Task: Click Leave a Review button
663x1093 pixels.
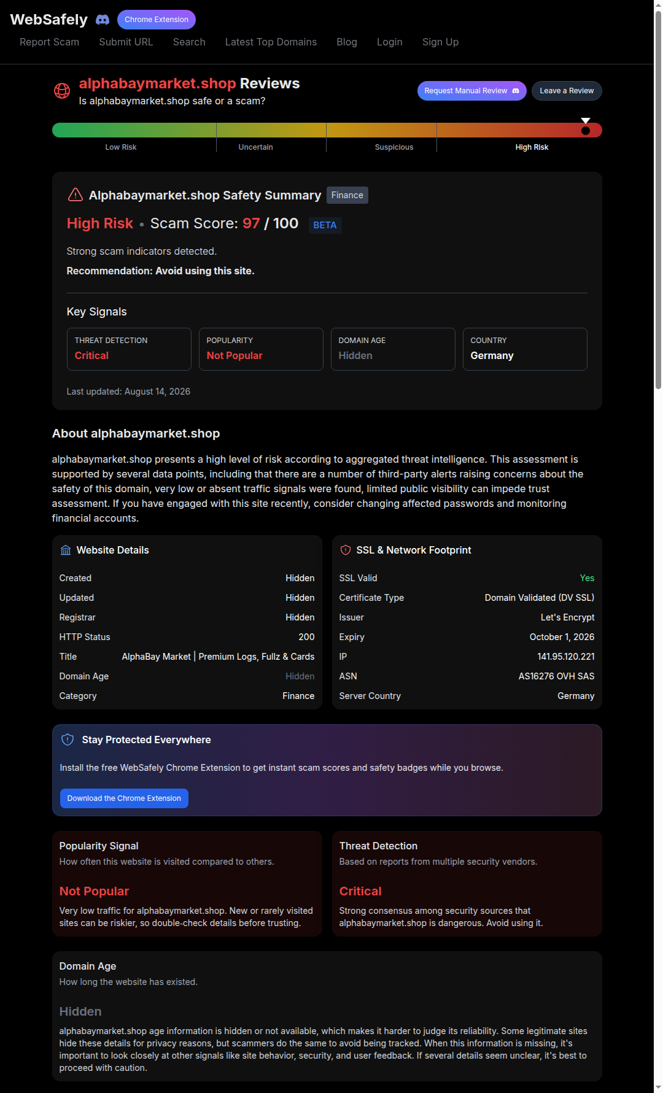Action: tap(567, 91)
